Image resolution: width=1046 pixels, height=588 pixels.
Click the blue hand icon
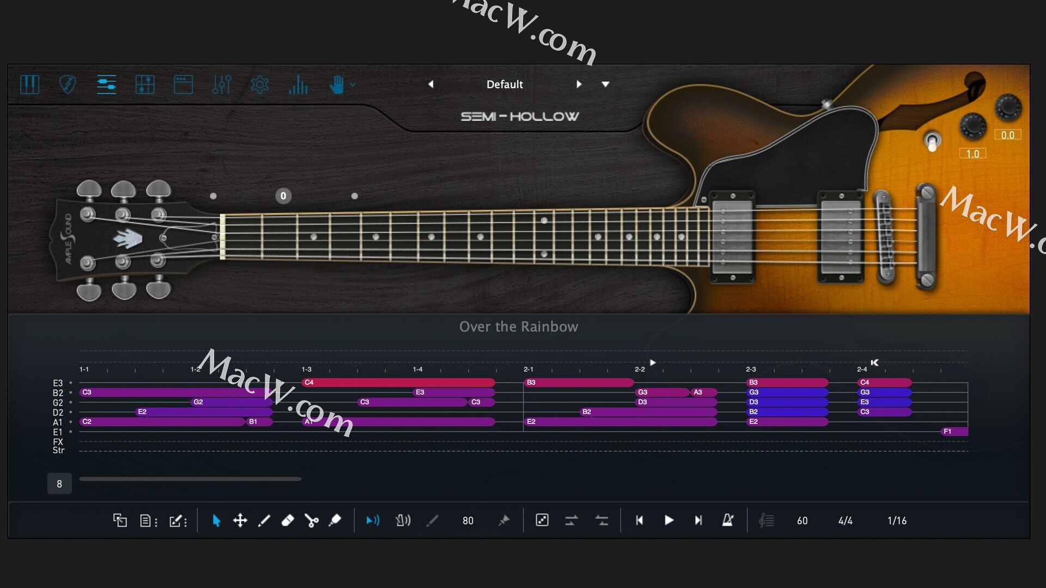click(337, 84)
